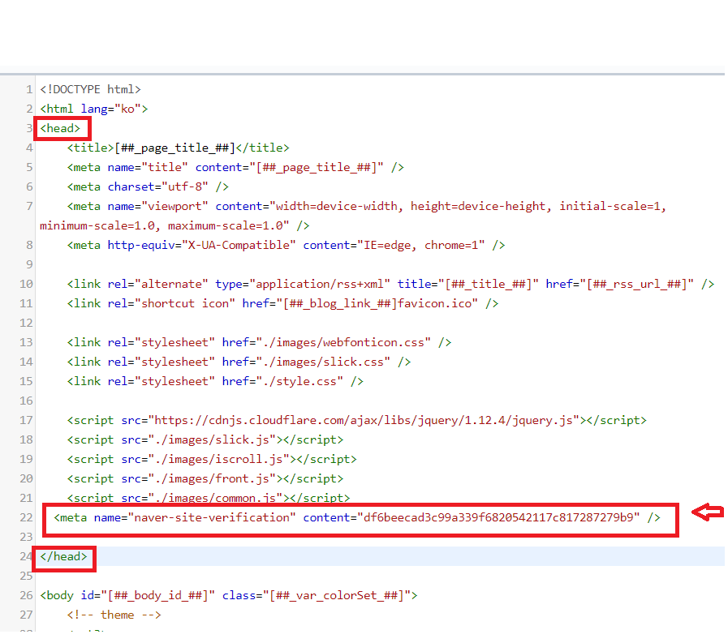728x643 pixels.
Task: Click line number 12 in the gutter
Action: 26,323
